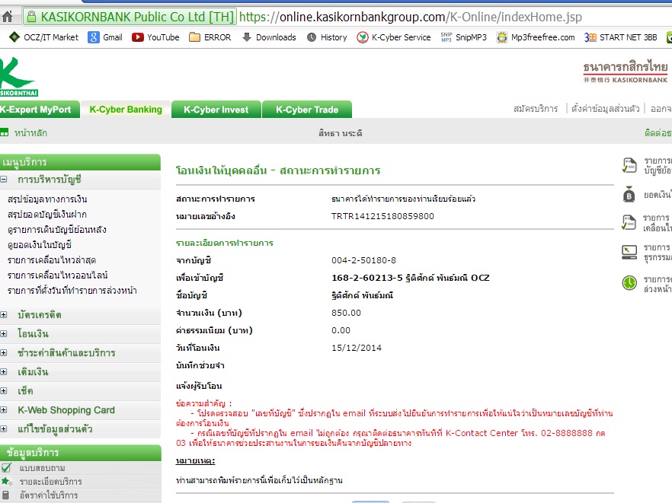Screen dimensions: 672x503
Task: Click the เมนูบริการ sidebar header
Action: click(x=80, y=162)
